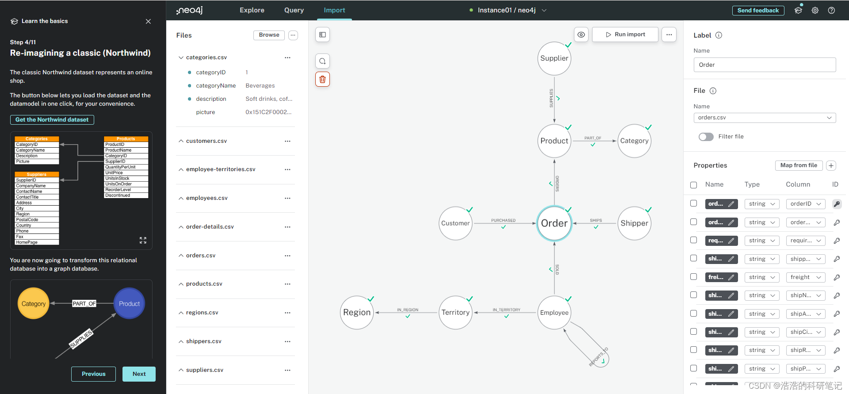Viewport: 849px width, 394px height.
Task: Open categories.csv more options menu
Action: click(x=287, y=57)
